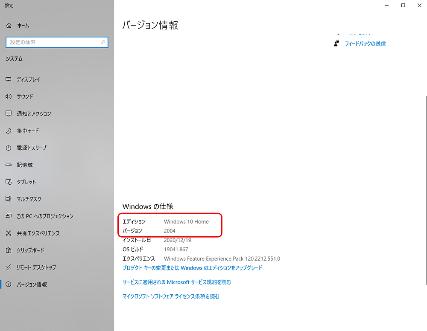The height and width of the screenshot is (331, 427).
Task: Open 通知とアクション settings
Action: coord(57,113)
